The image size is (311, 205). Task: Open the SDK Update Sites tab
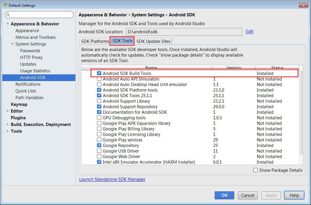153,41
